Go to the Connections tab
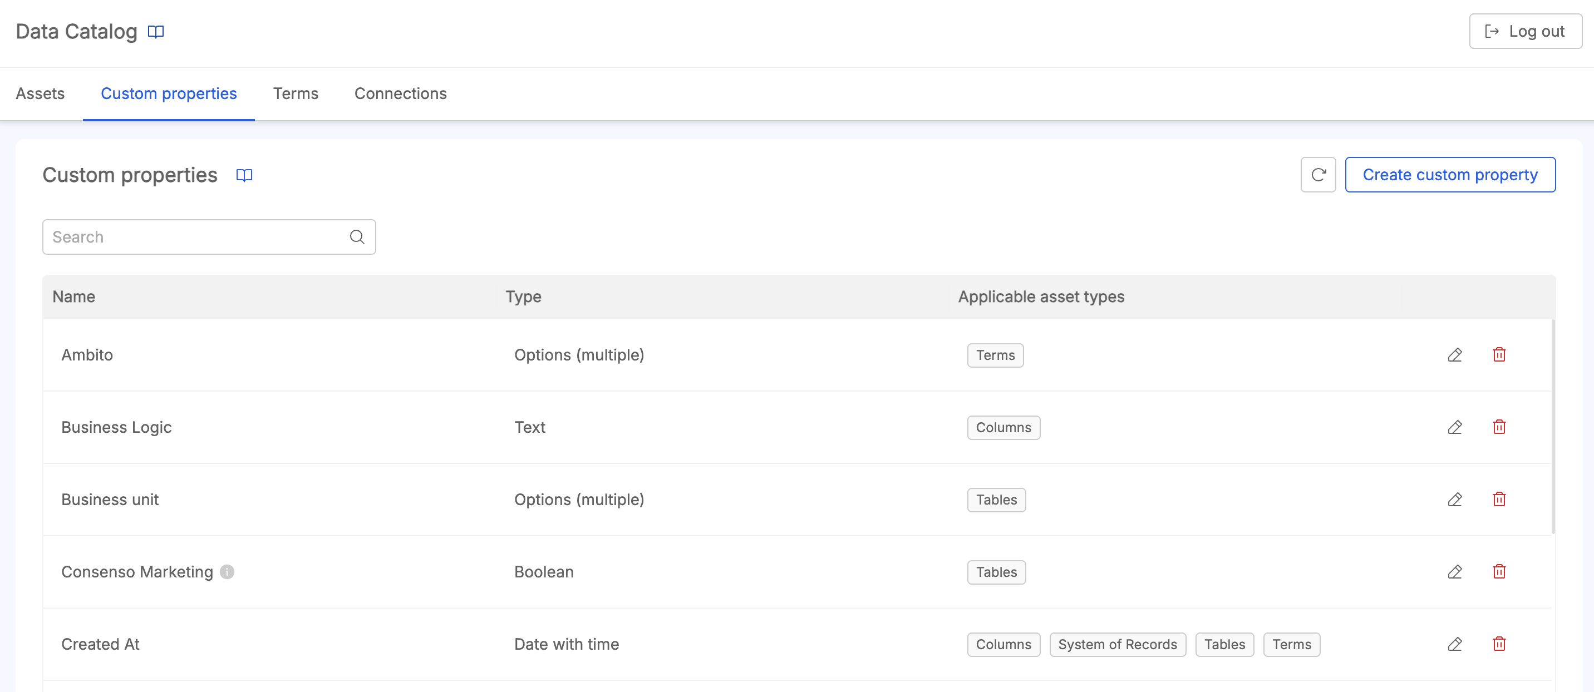This screenshot has width=1594, height=692. tap(400, 93)
